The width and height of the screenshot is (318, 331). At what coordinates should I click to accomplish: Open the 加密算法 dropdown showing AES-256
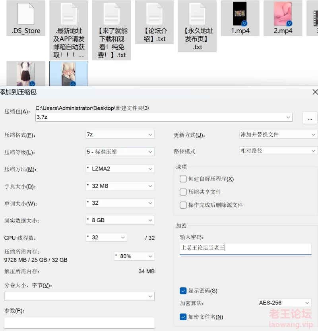pyautogui.click(x=285, y=303)
